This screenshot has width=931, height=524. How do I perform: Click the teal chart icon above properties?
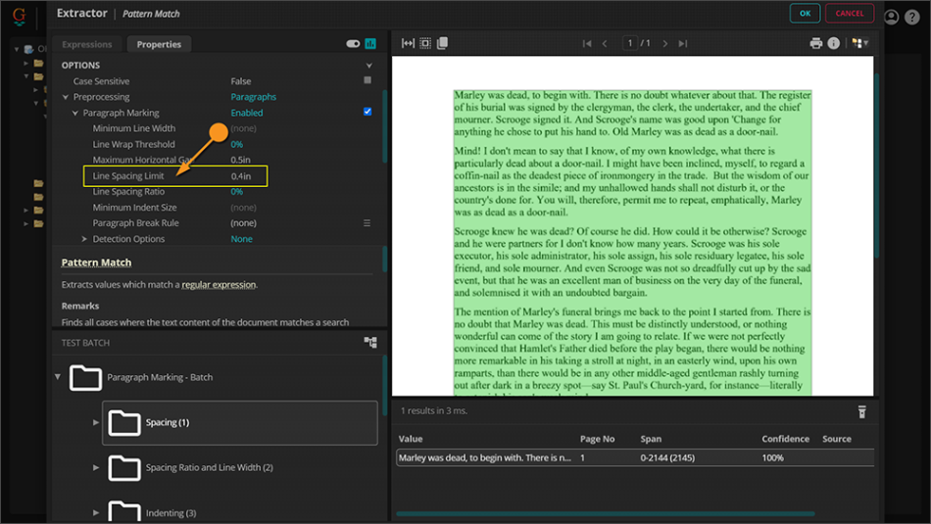point(370,43)
